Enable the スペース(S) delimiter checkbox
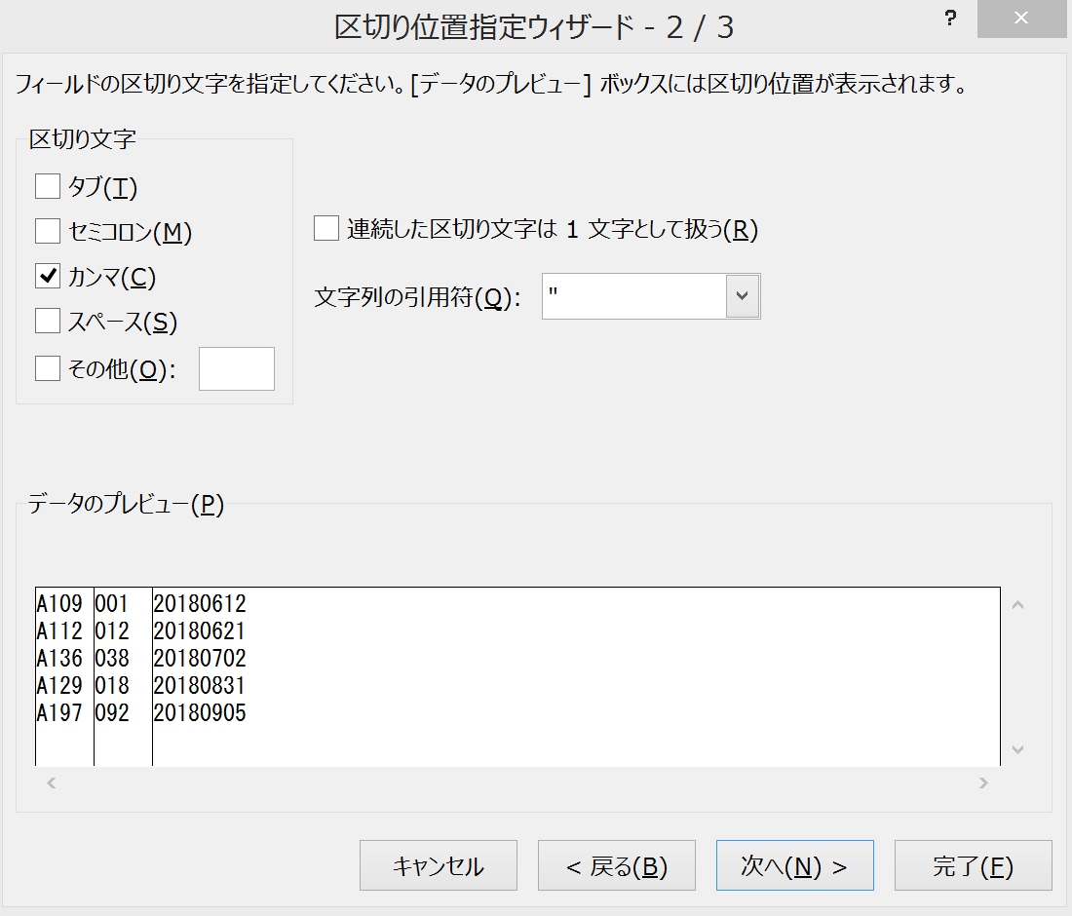 (48, 321)
